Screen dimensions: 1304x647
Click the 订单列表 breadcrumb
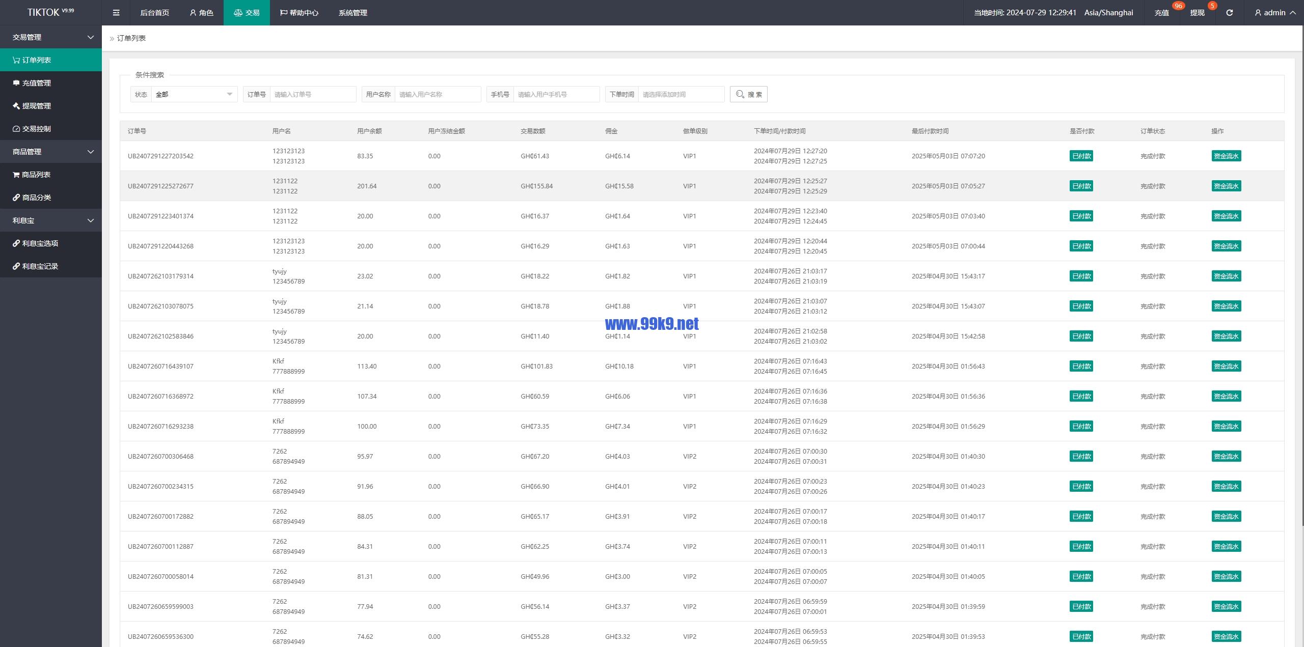(131, 38)
